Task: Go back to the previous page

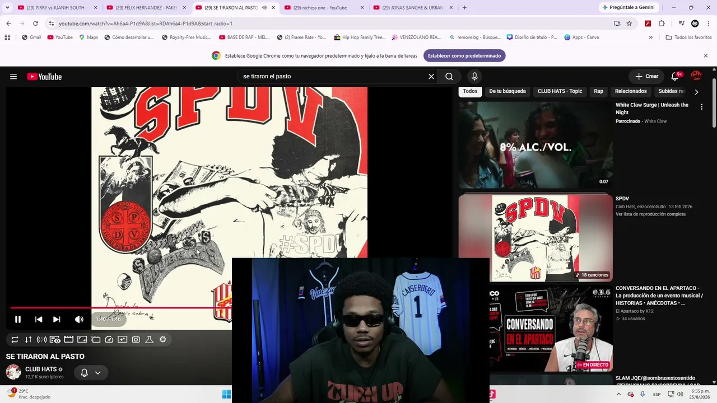Action: click(8, 24)
